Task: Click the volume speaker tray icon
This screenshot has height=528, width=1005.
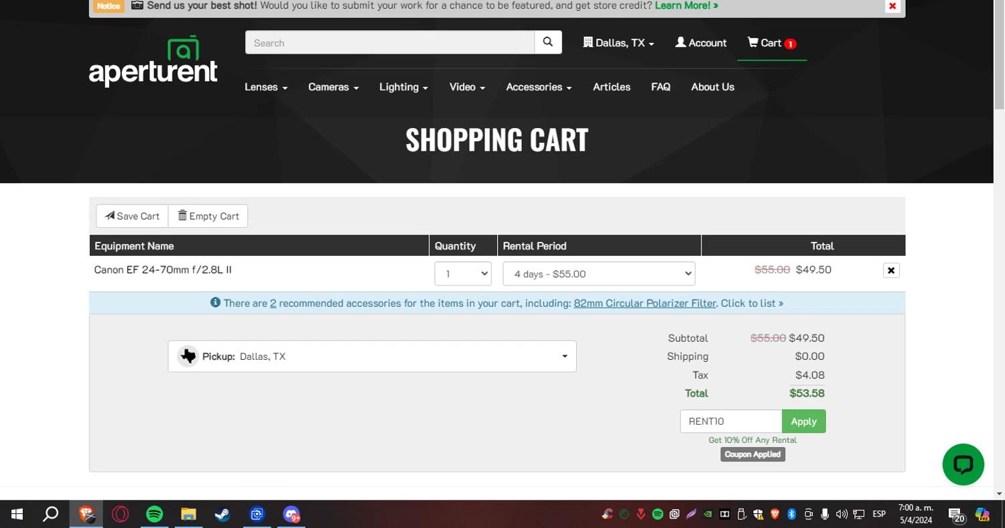Action: (842, 514)
